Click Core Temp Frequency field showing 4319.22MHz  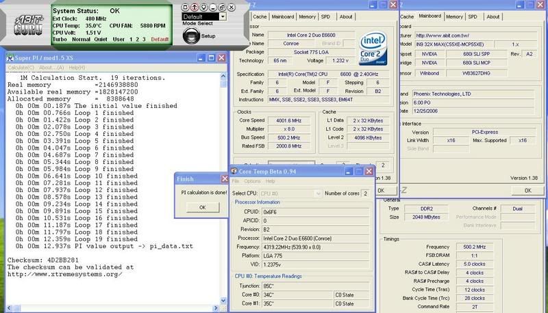(316, 247)
